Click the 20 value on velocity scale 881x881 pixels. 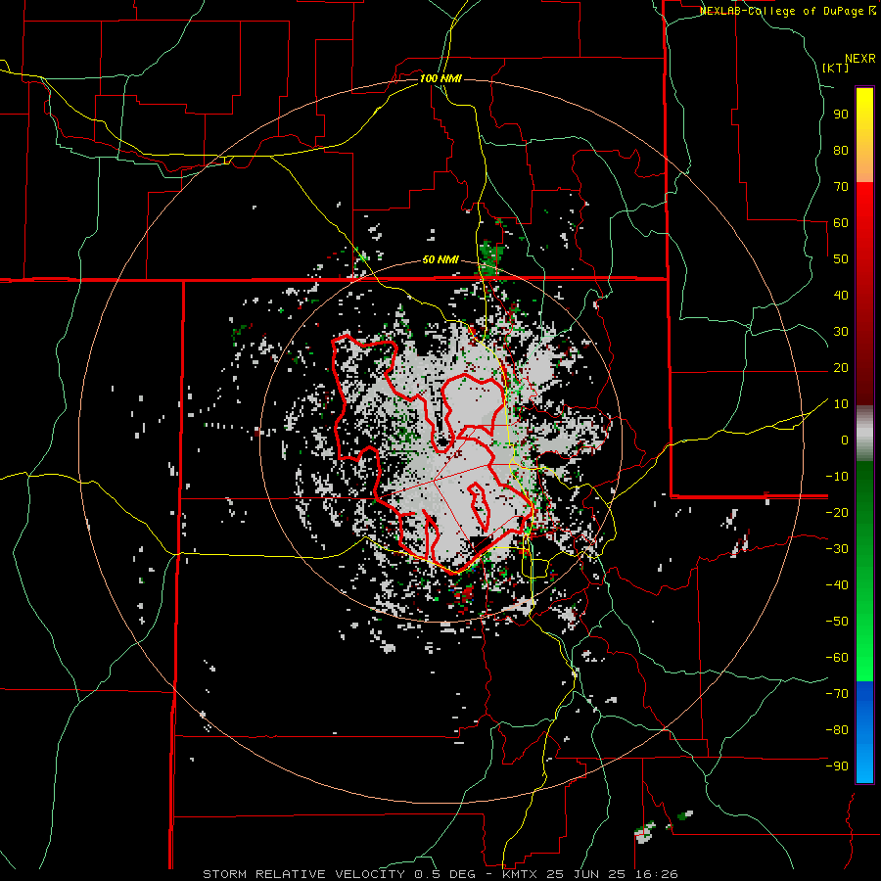(x=841, y=368)
